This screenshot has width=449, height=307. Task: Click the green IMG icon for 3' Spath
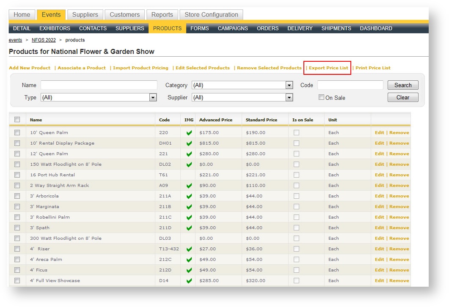(188, 228)
